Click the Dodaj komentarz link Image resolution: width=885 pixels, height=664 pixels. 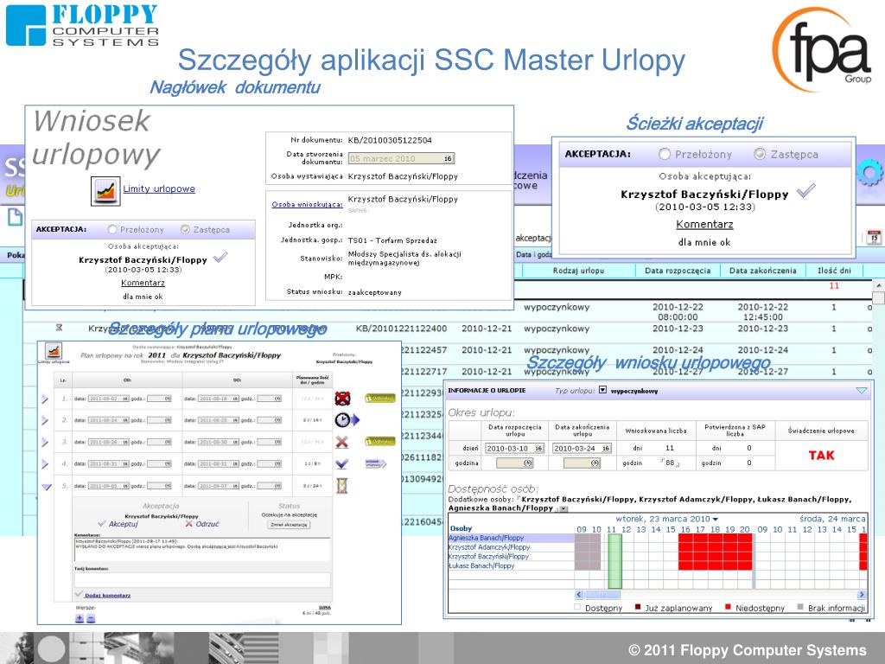(x=107, y=595)
